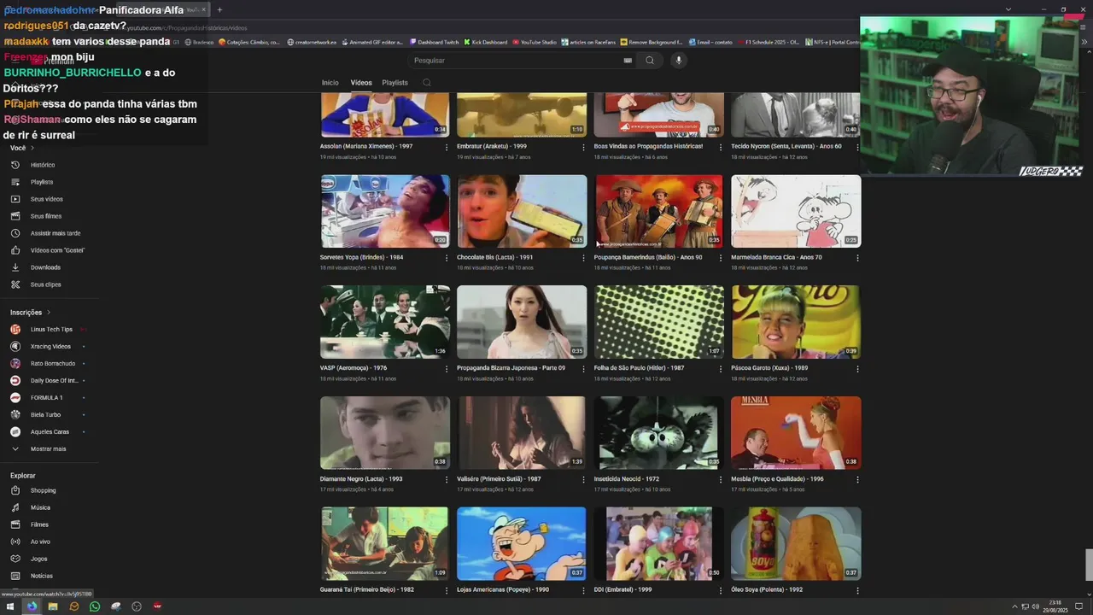Open options for Poupança Bamerindus video

pos(720,258)
